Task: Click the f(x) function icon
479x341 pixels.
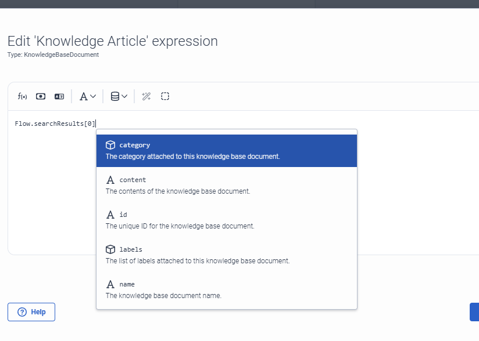Action: pyautogui.click(x=23, y=96)
